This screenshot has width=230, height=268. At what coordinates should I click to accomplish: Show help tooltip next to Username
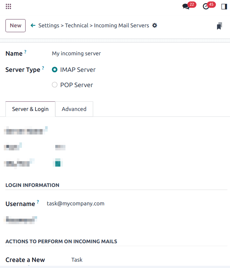point(38,201)
